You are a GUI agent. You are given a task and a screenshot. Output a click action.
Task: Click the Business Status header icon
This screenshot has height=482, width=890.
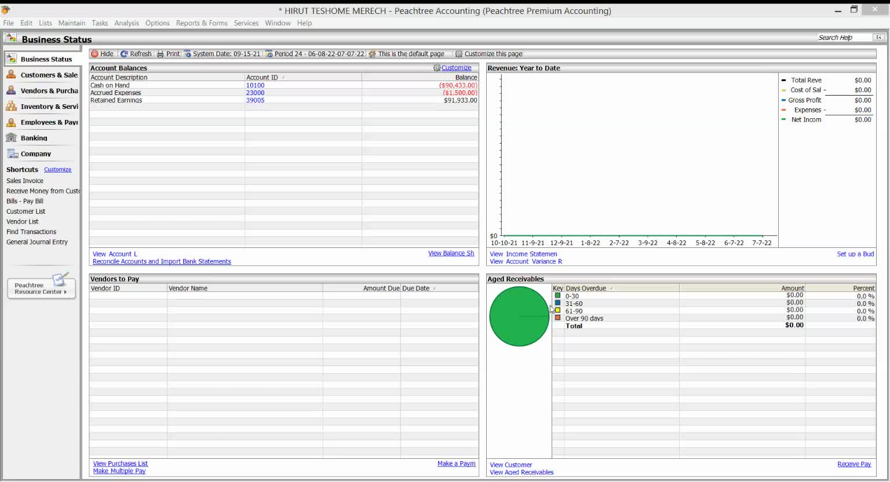pos(10,38)
